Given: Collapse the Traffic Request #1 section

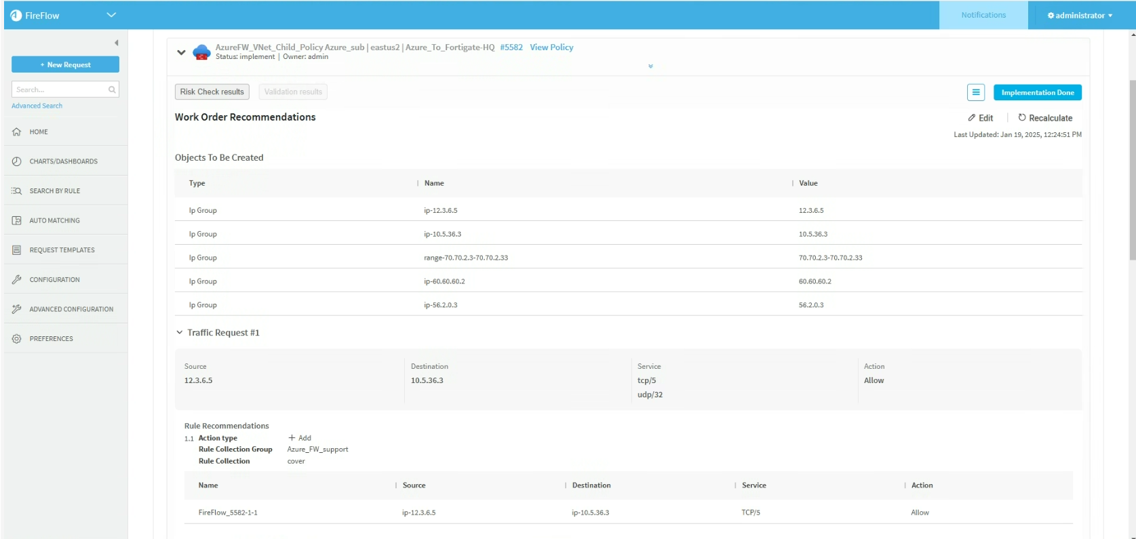Looking at the screenshot, I should click(x=180, y=332).
